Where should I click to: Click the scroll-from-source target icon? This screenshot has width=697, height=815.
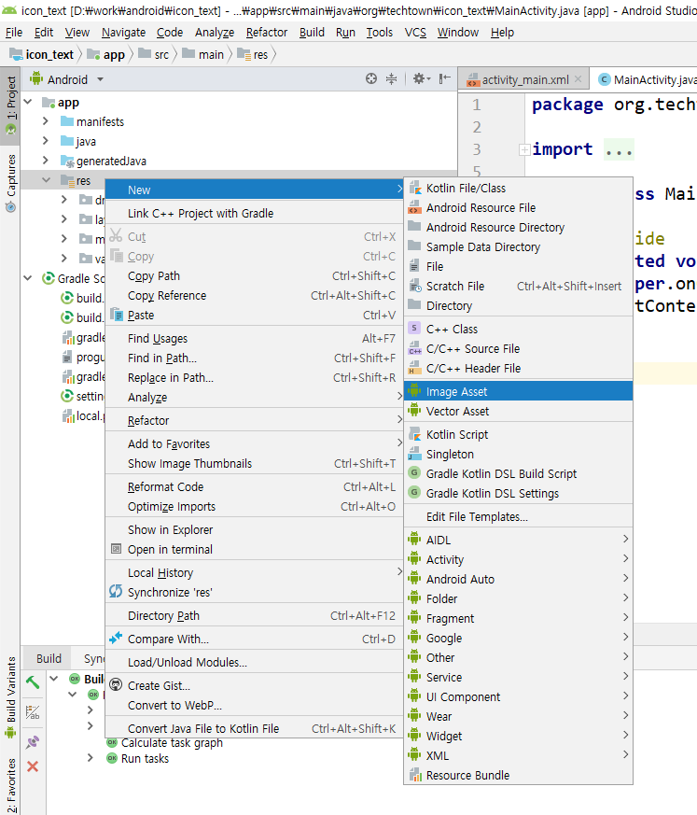tap(370, 79)
